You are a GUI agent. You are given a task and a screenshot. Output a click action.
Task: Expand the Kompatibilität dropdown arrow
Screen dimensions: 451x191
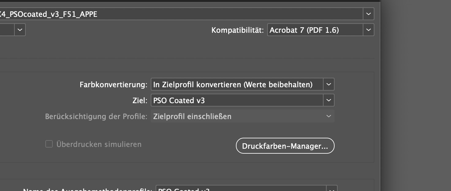[368, 30]
